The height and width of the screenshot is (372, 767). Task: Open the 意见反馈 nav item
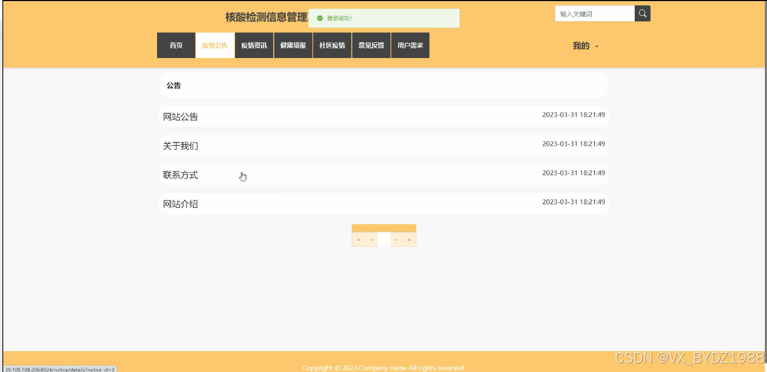371,45
